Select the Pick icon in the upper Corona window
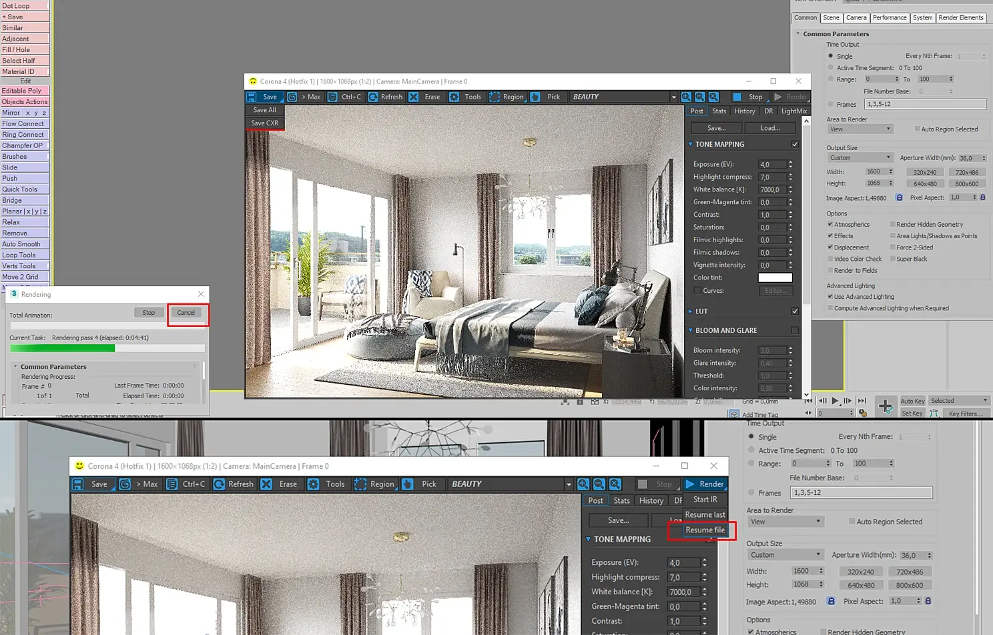The width and height of the screenshot is (993, 635). pyautogui.click(x=535, y=97)
